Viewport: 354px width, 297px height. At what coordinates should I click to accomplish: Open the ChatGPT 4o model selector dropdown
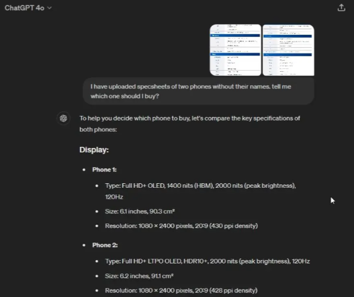point(28,8)
